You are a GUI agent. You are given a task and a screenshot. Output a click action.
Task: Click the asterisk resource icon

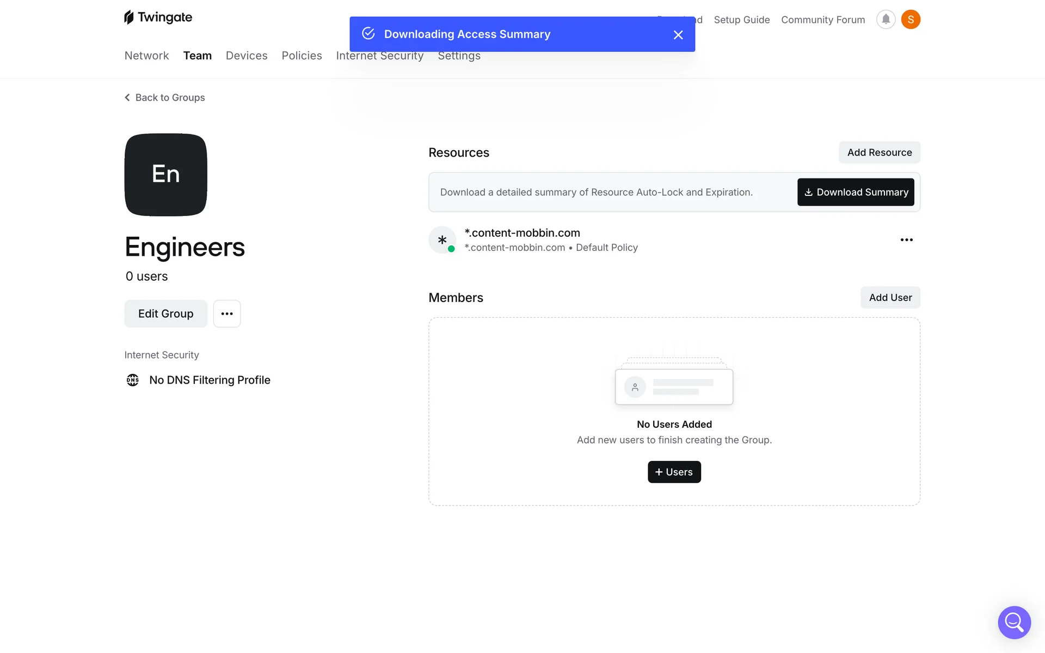coord(442,240)
